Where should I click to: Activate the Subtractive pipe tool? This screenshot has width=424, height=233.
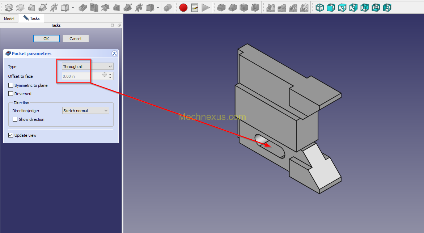coord(127,8)
